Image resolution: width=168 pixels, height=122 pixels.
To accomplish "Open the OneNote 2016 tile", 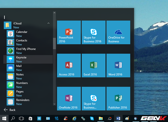I will click(69, 98).
